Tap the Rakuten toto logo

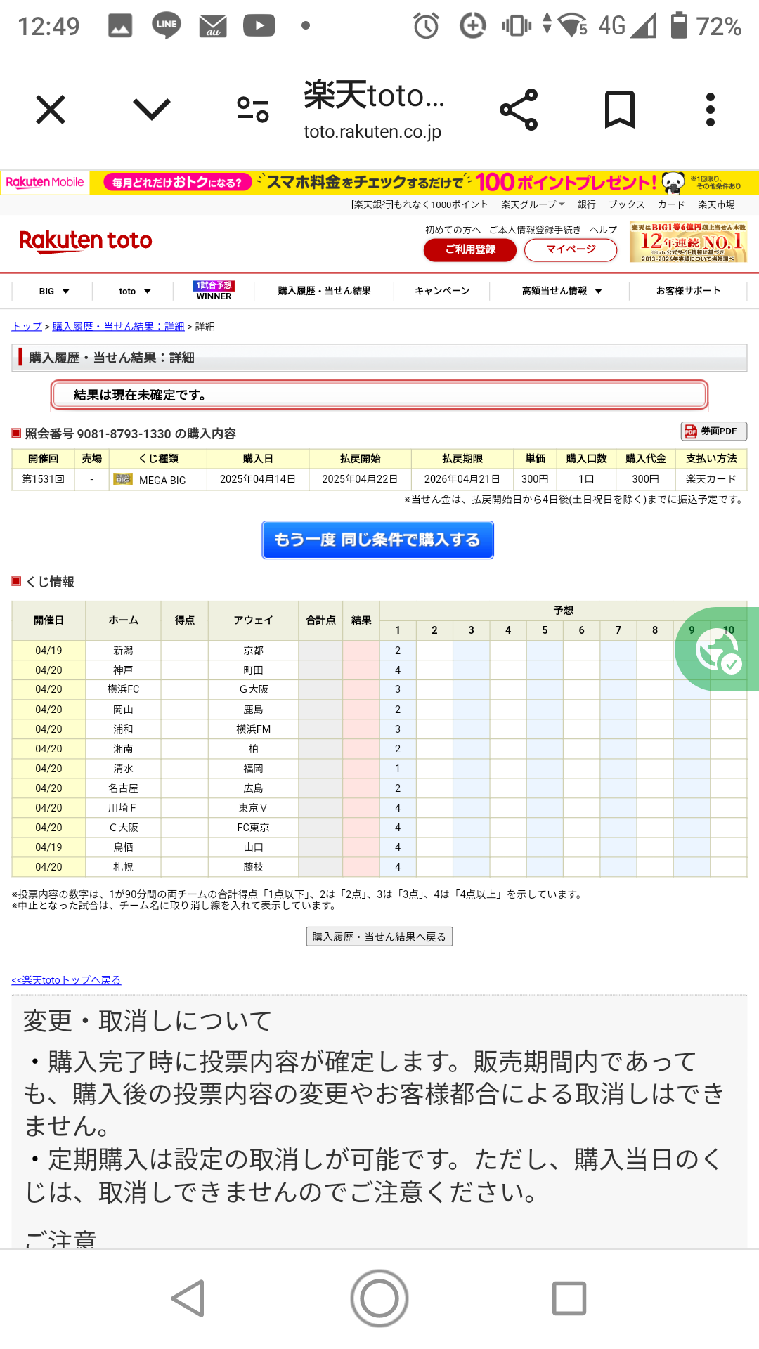pos(86,240)
